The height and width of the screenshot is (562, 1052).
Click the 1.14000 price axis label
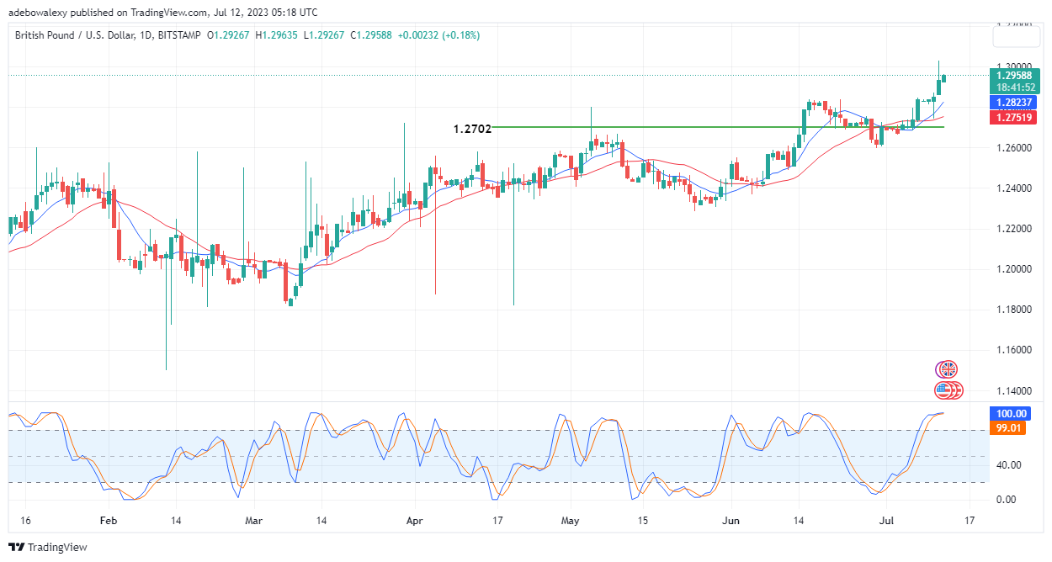click(x=1013, y=390)
